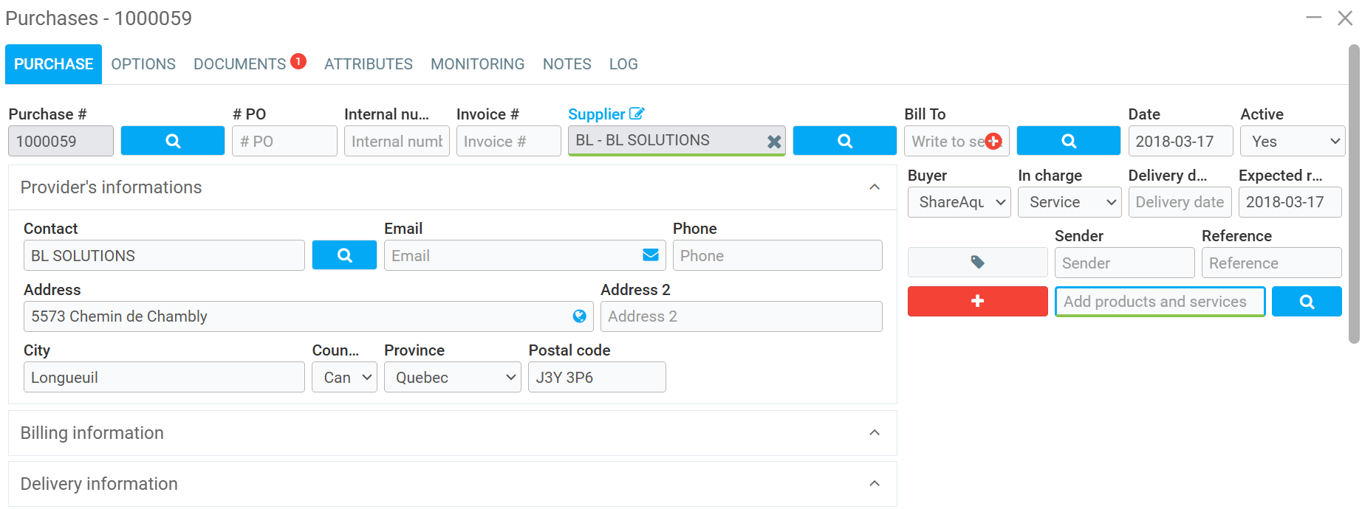Click the tag icon button
The width and height of the screenshot is (1362, 509).
pos(977,263)
